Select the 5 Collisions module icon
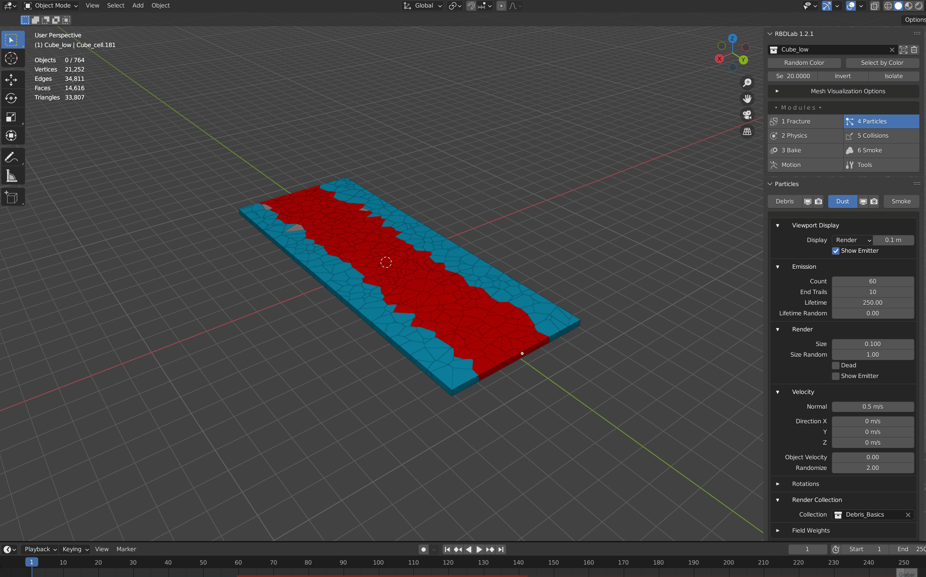This screenshot has height=577, width=926. pyautogui.click(x=850, y=135)
